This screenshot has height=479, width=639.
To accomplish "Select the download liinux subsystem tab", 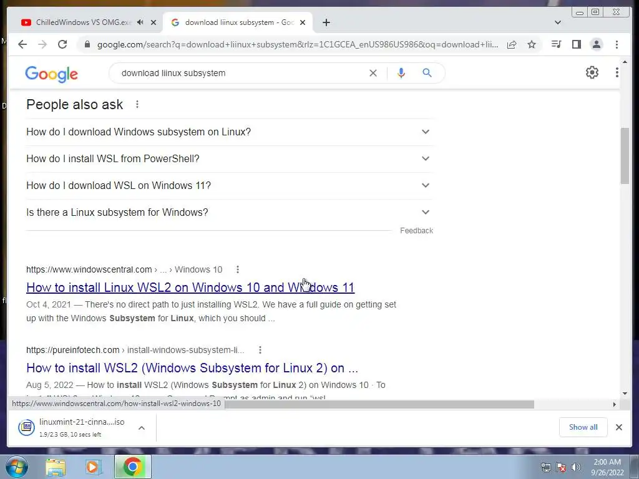I will pyautogui.click(x=239, y=22).
